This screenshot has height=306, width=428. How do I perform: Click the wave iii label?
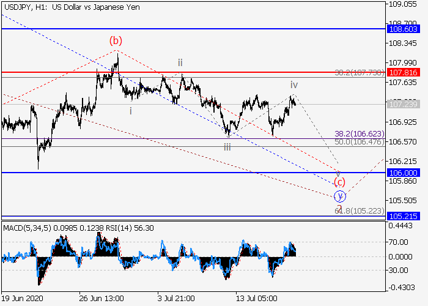coord(227,146)
